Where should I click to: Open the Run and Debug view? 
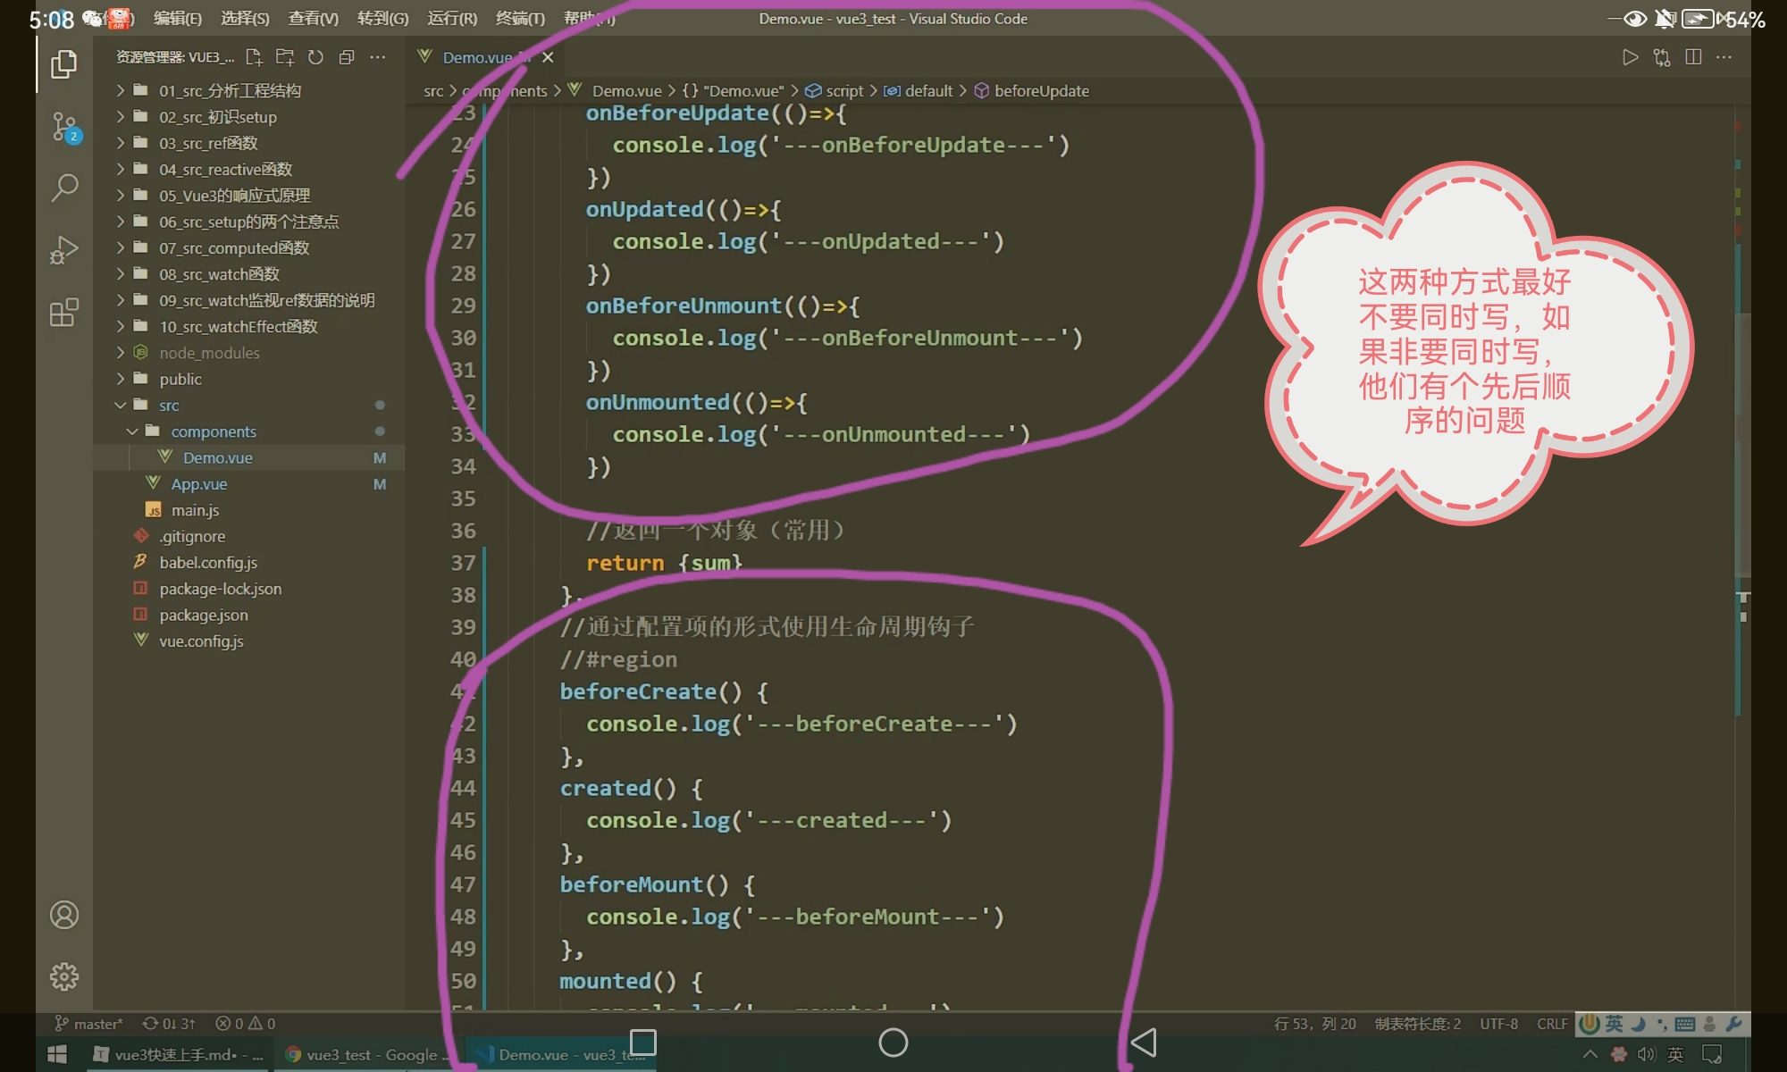pyautogui.click(x=64, y=250)
